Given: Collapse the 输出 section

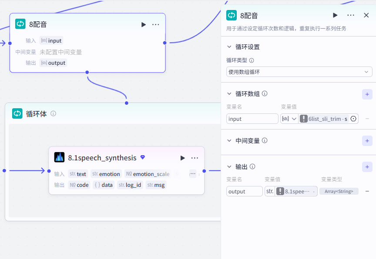Looking at the screenshot, I should point(229,166).
